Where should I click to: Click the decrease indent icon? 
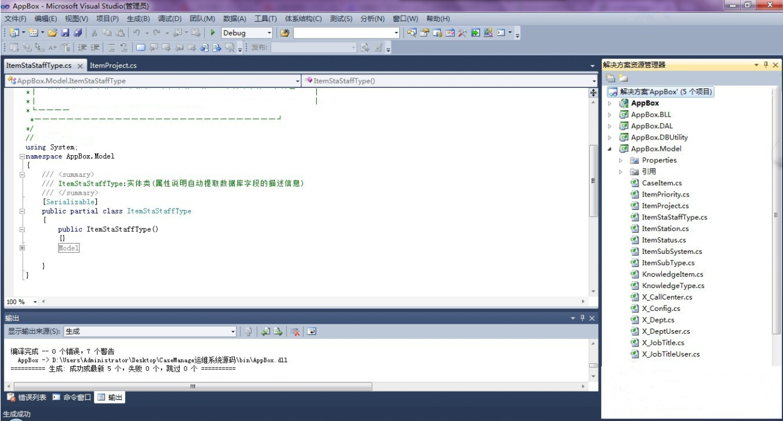pyautogui.click(x=81, y=48)
